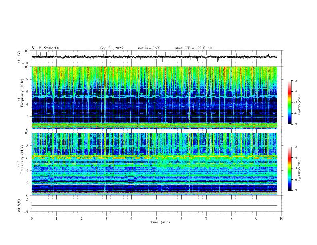
Task: Click the "-5" tick on ch.1 colorbar
Action: pyautogui.click(x=295, y=102)
